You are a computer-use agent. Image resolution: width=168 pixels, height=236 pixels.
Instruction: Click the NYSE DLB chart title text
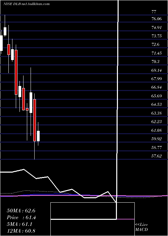[x=27, y=4]
